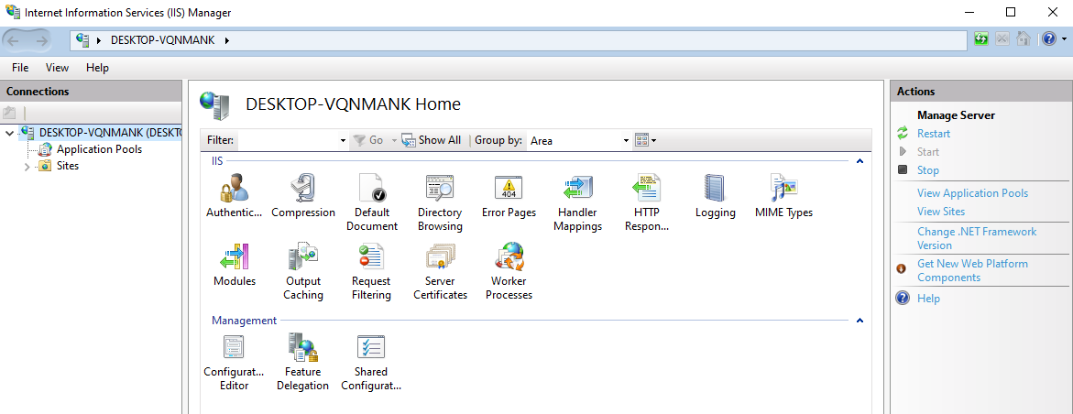Restart the server from Actions pane

tap(934, 134)
